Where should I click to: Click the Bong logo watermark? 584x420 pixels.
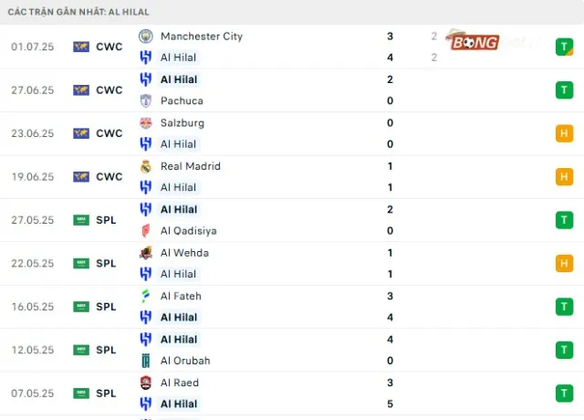(x=473, y=41)
